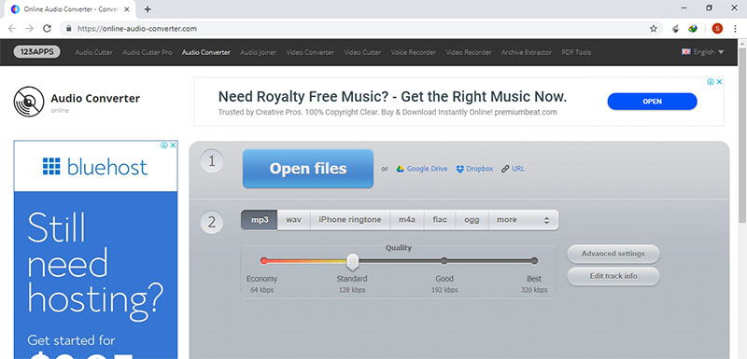The image size is (747, 359).
Task: Set the quality slider to Best 320 kbps
Action: [x=534, y=260]
